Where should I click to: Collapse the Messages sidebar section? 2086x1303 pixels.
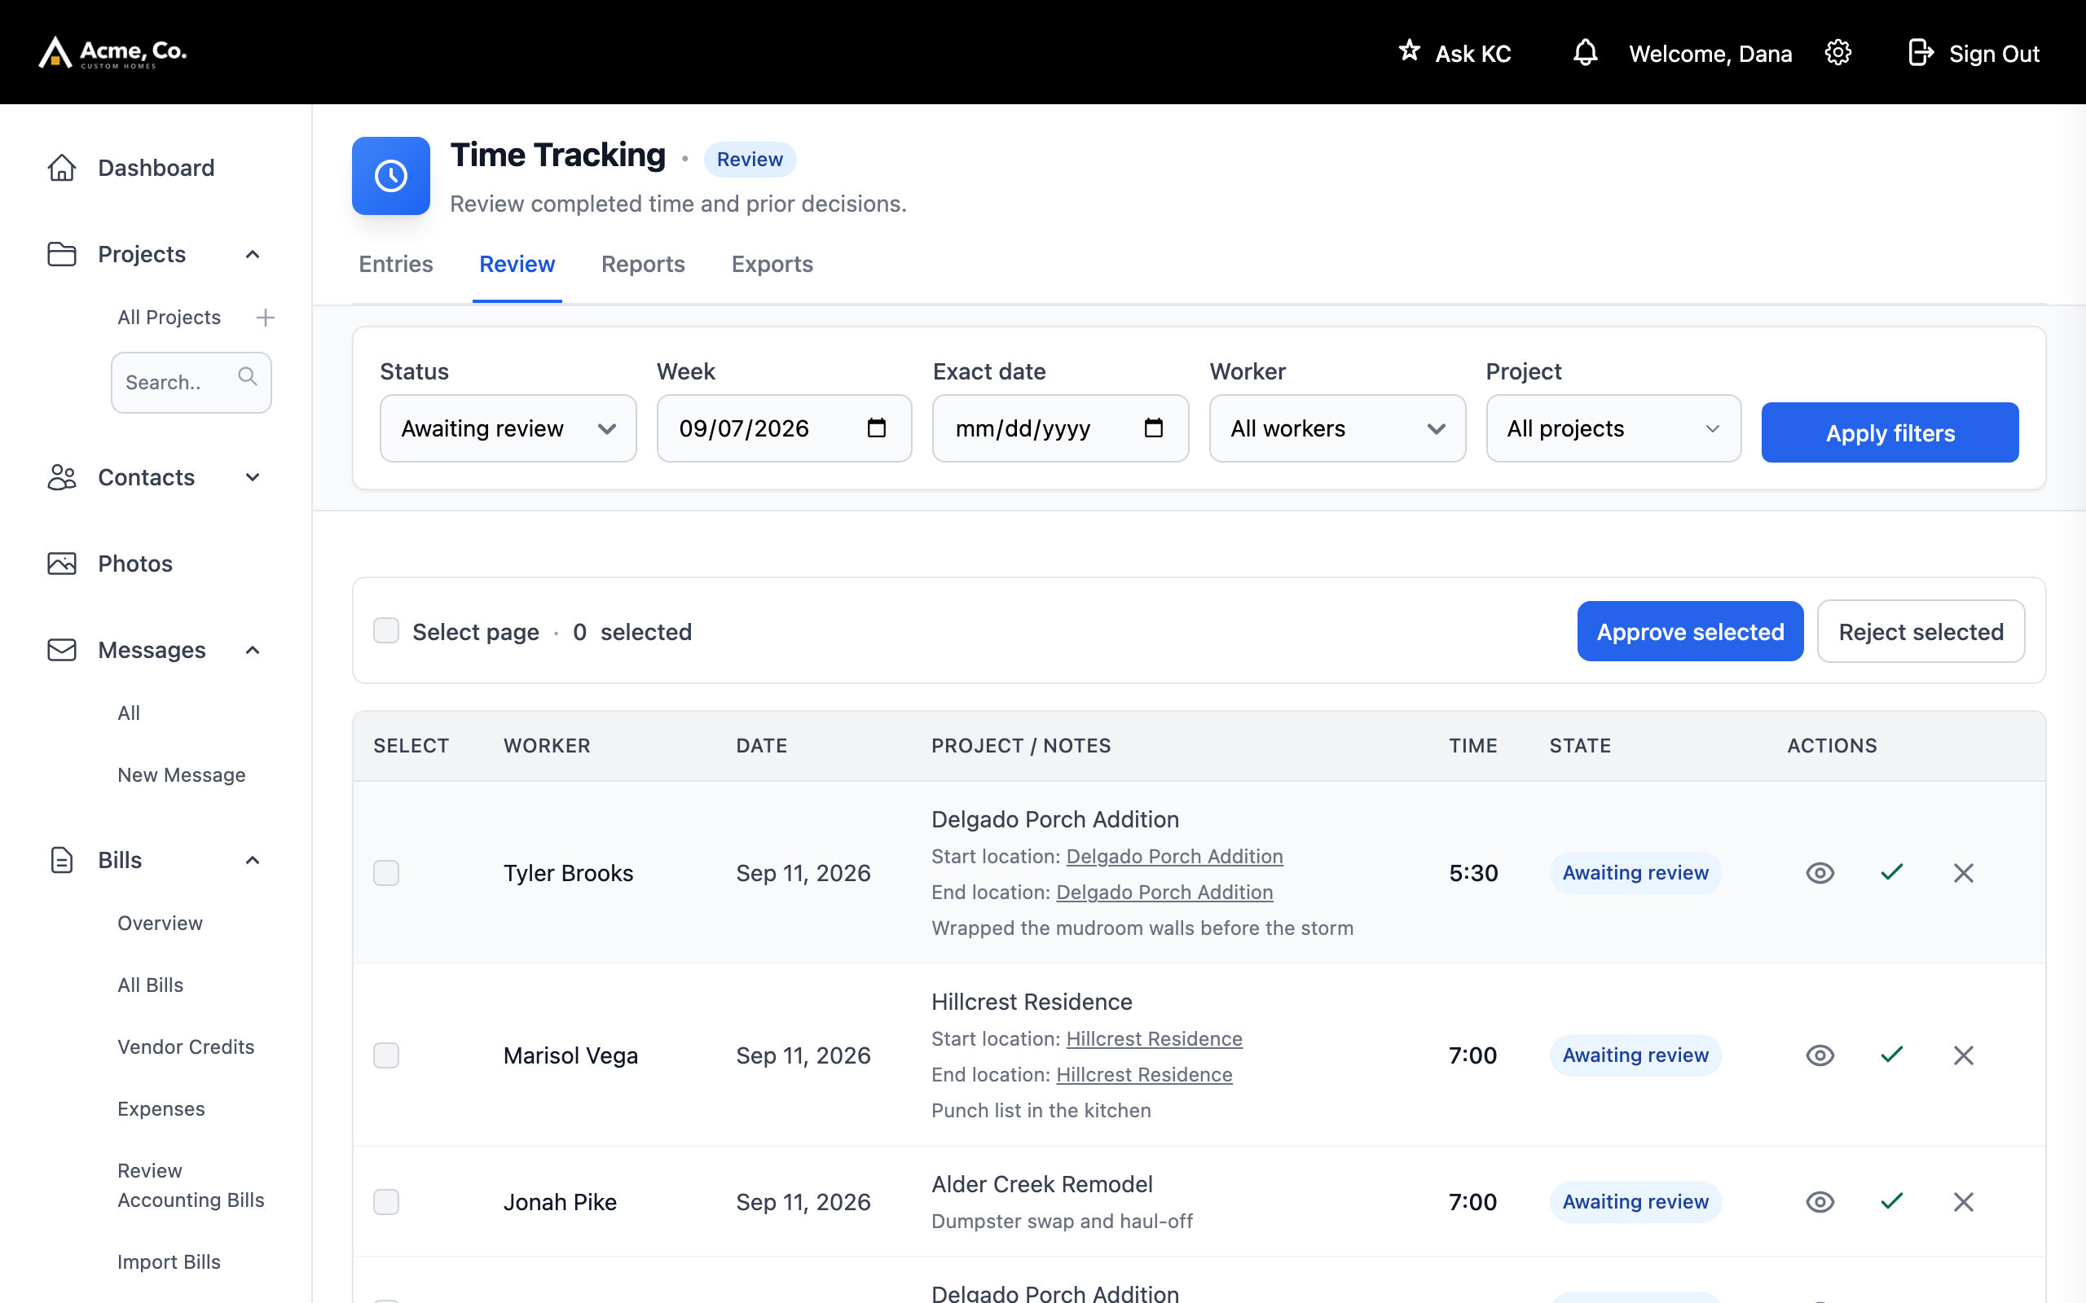tap(253, 650)
